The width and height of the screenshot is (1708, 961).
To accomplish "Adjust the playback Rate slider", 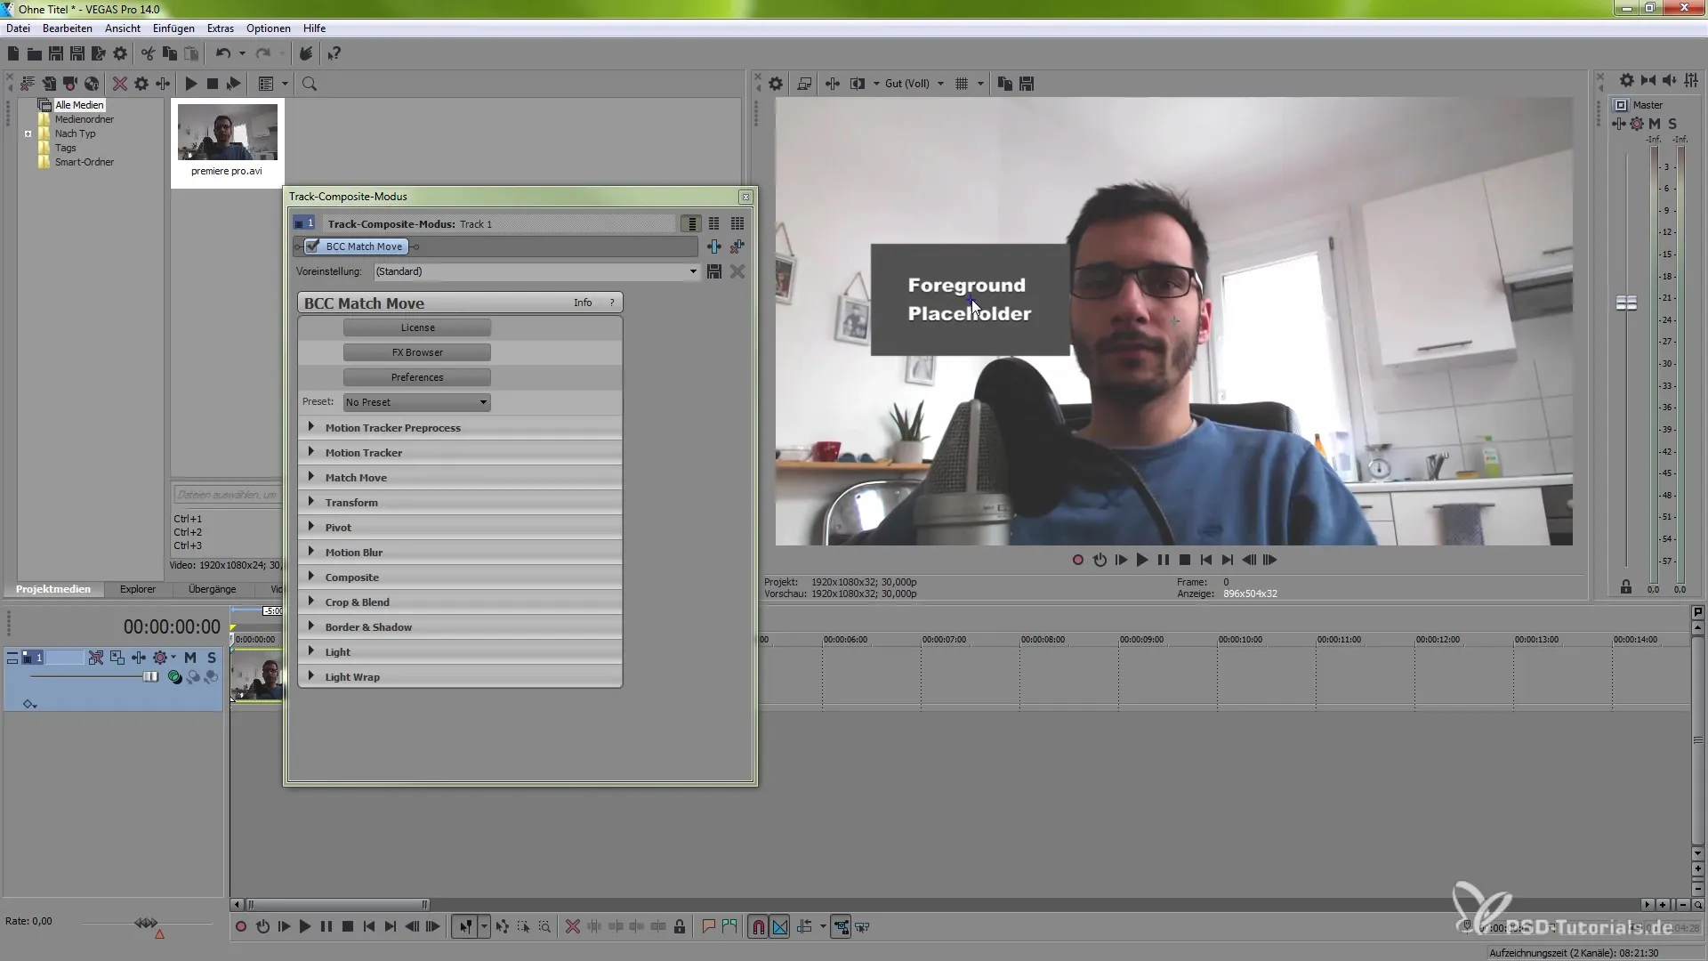I will (x=146, y=923).
